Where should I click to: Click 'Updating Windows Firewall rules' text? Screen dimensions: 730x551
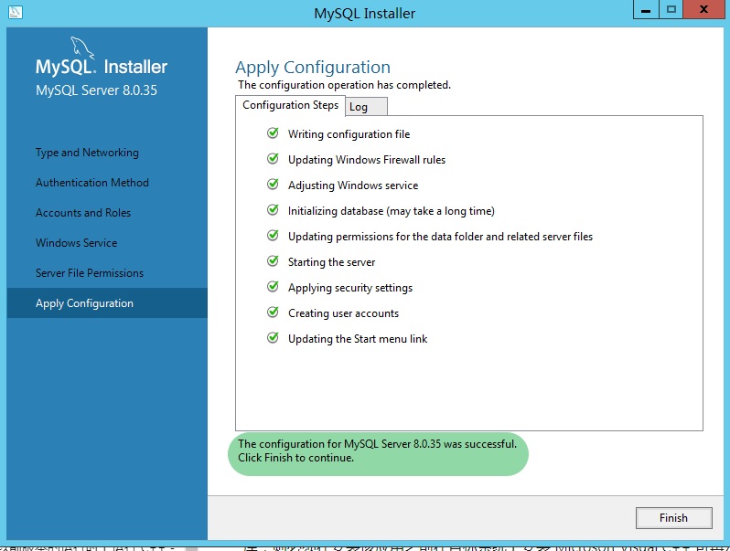click(367, 160)
